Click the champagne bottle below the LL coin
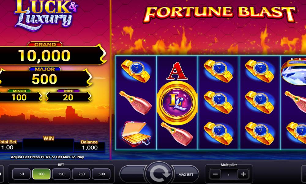 177,134
